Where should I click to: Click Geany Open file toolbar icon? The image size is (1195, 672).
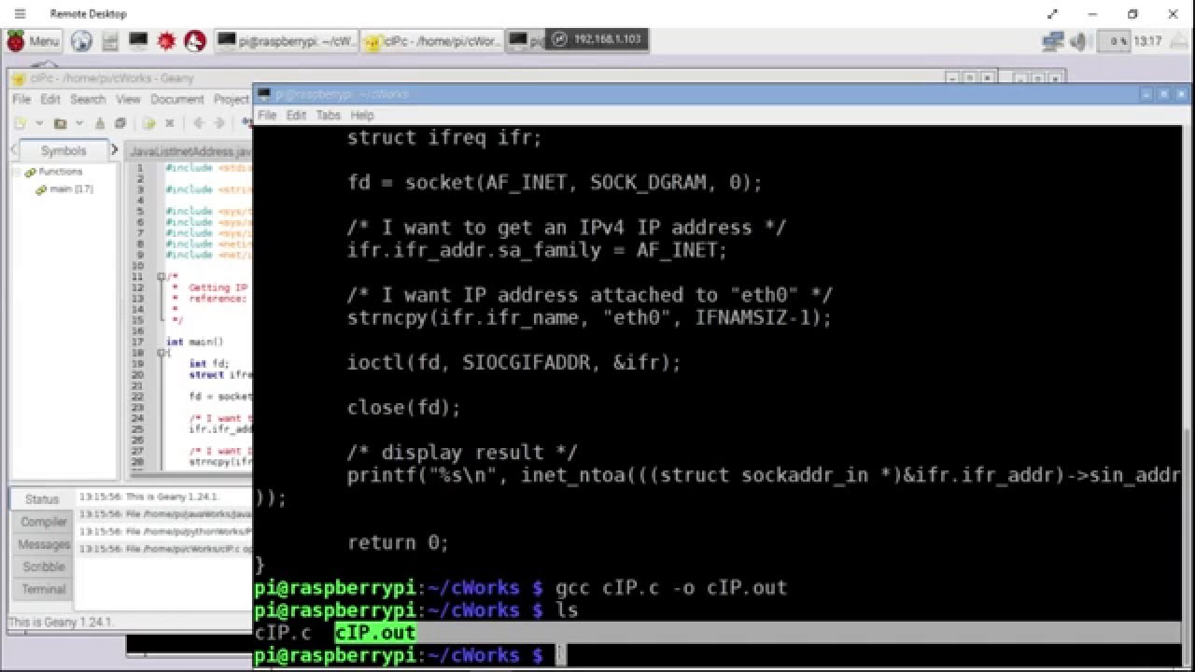pos(60,123)
